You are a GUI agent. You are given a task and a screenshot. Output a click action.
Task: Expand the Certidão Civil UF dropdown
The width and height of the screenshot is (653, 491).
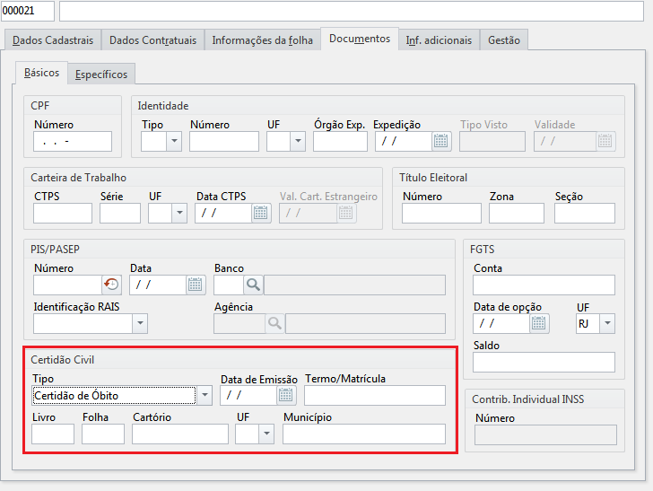click(x=266, y=434)
